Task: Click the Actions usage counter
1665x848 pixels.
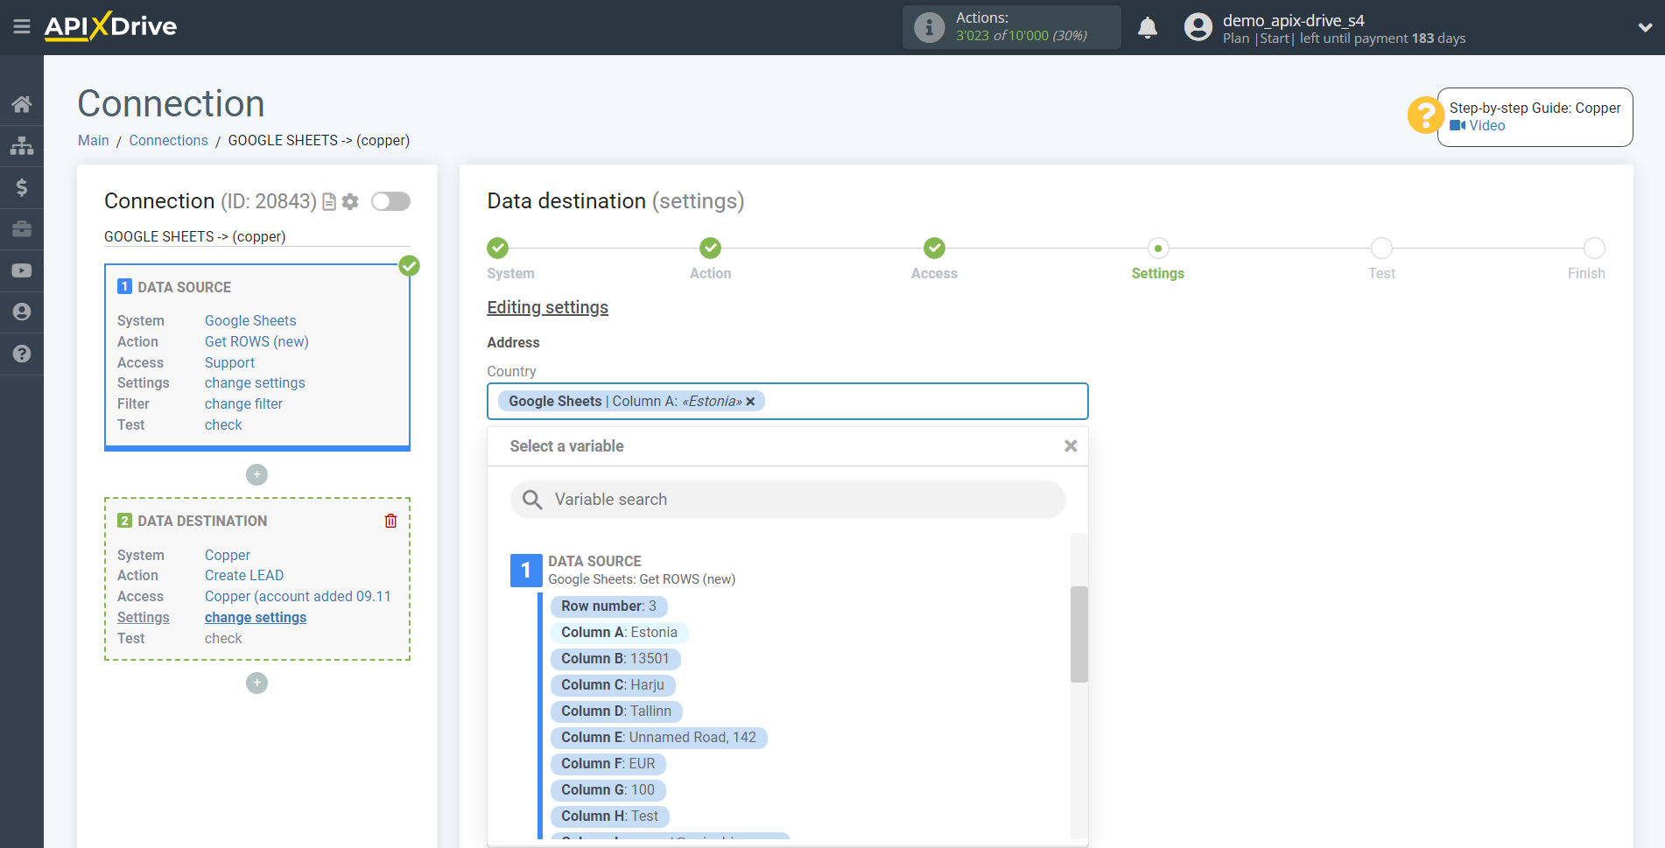Action: pos(1012,27)
